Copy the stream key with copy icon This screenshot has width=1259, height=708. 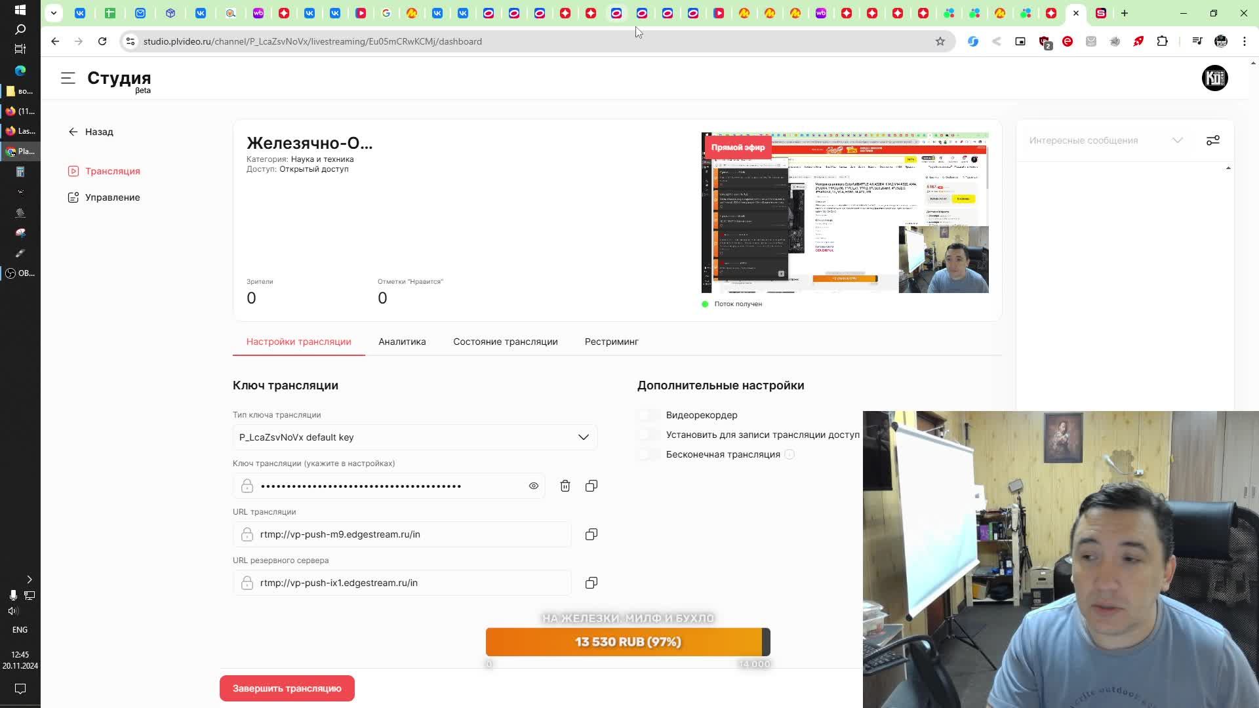(x=591, y=486)
